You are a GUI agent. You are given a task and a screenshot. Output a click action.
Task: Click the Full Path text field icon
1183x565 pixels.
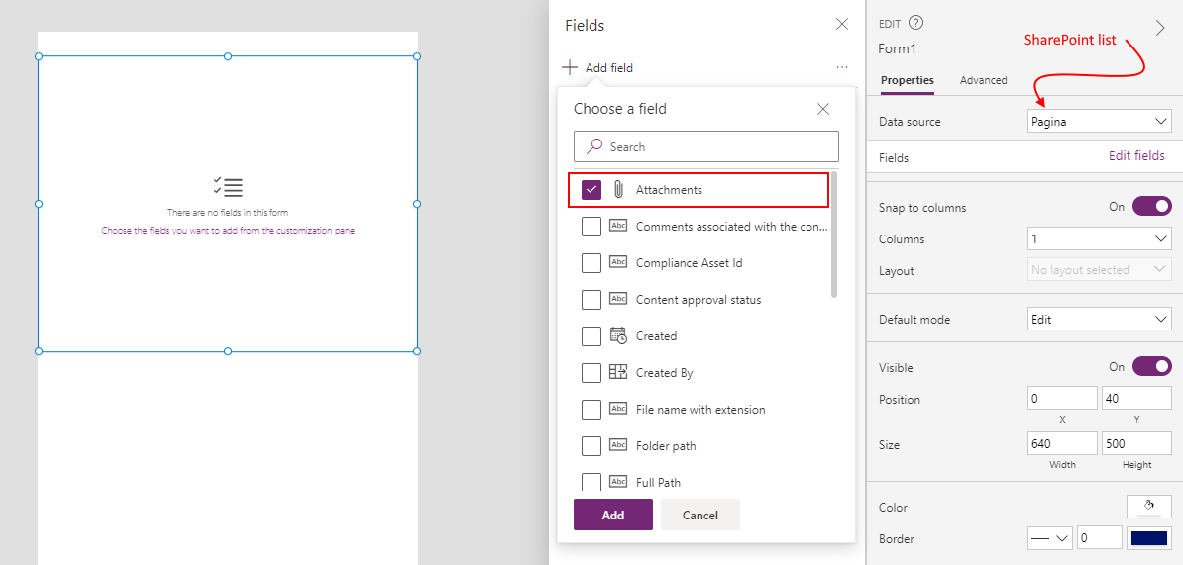click(x=618, y=481)
